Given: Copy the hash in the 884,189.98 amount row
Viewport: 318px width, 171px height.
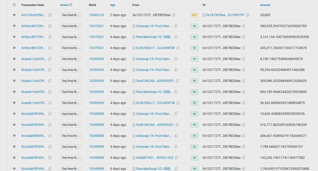Looking at the screenshot, I should tap(50, 92).
